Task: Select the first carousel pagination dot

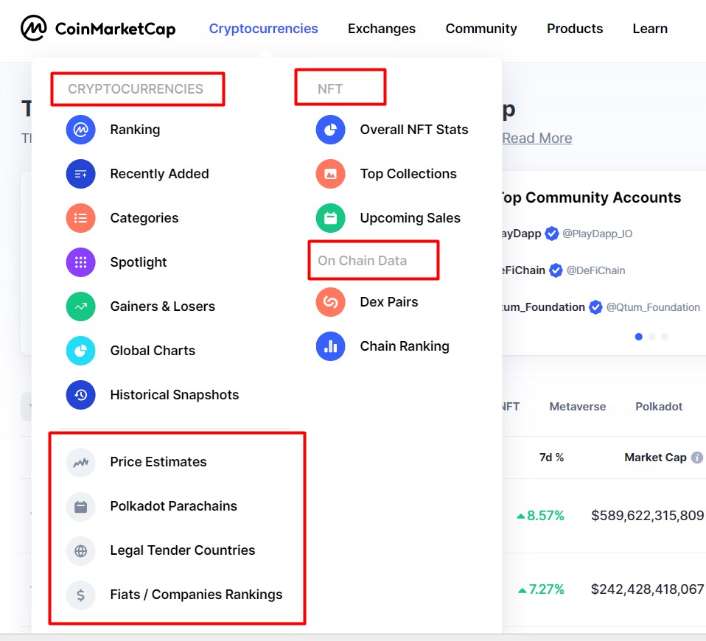Action: (x=638, y=337)
